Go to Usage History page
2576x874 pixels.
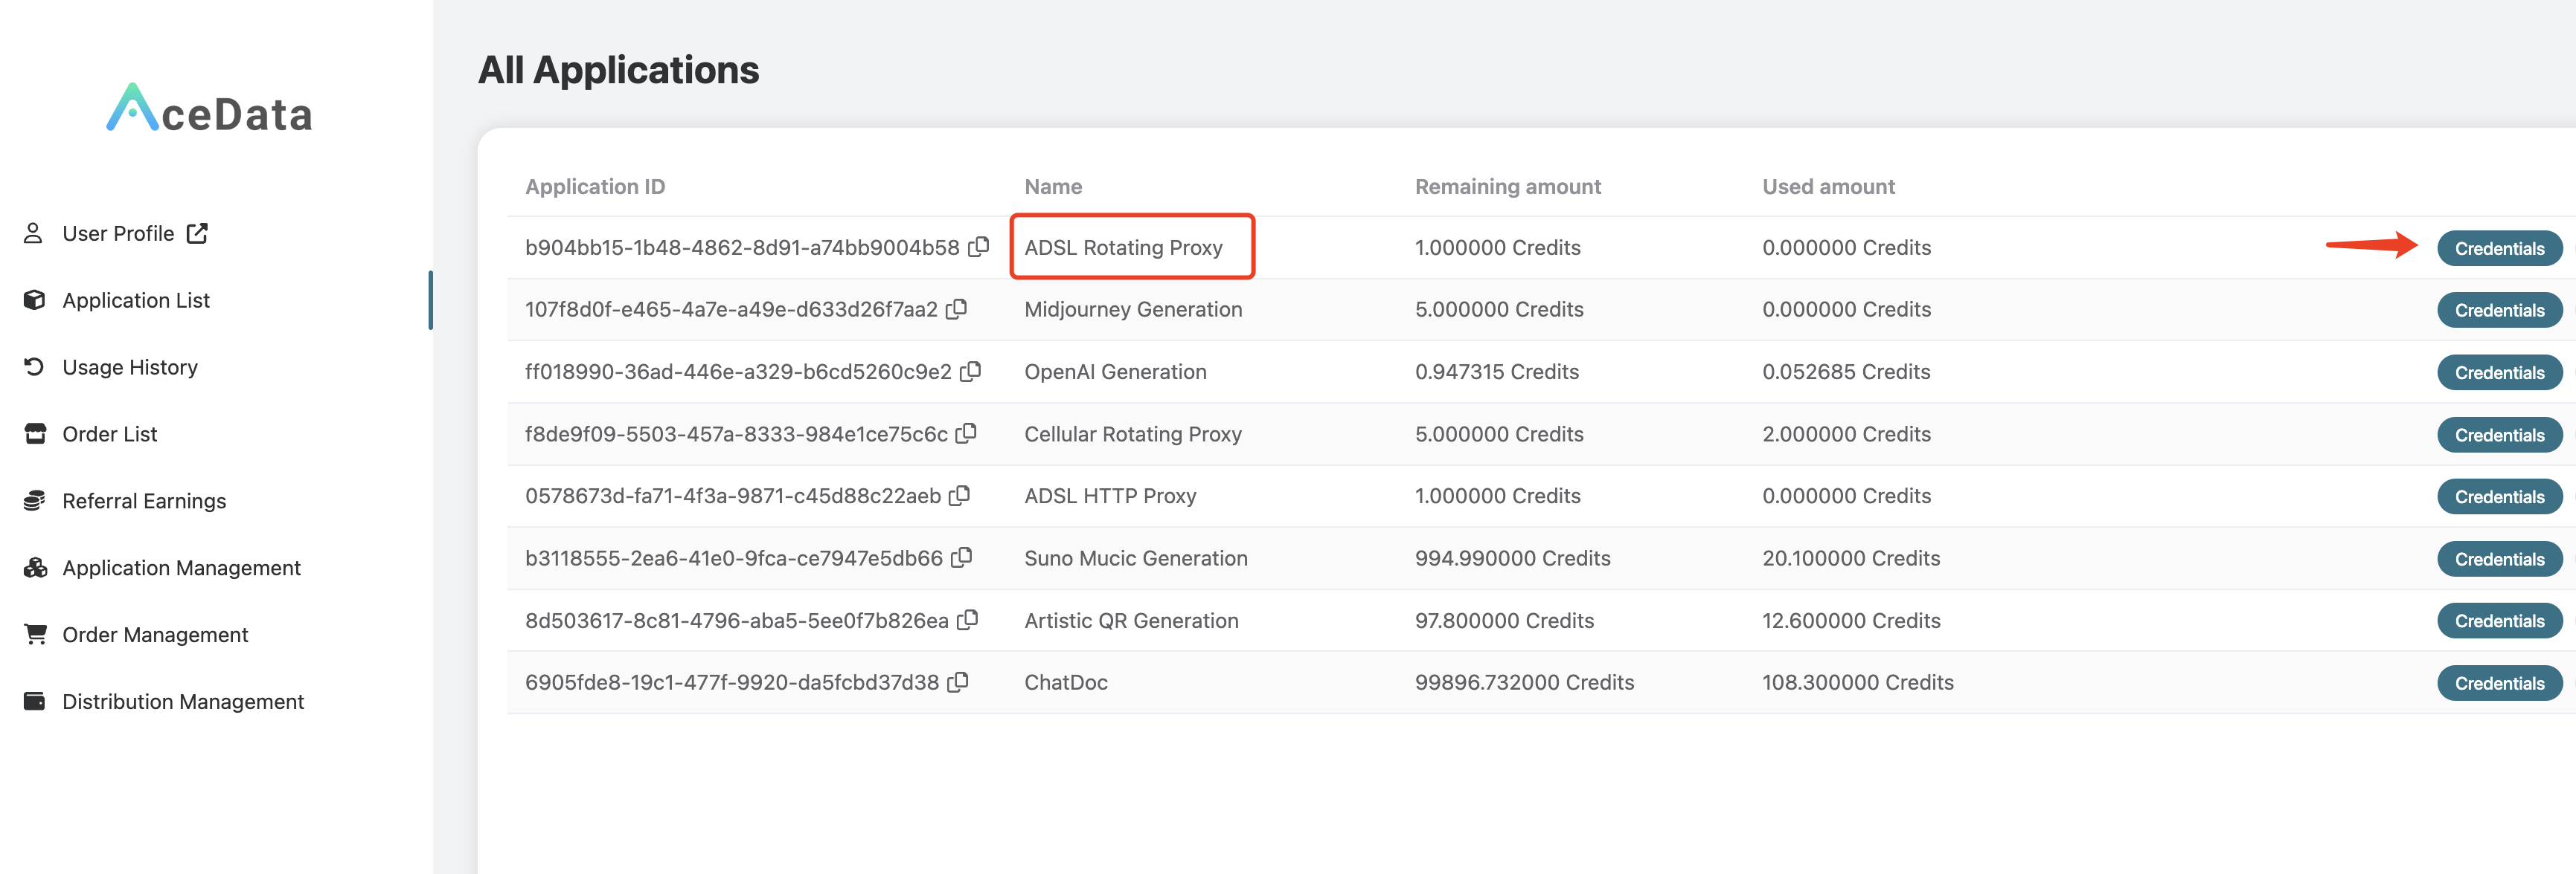tap(130, 366)
